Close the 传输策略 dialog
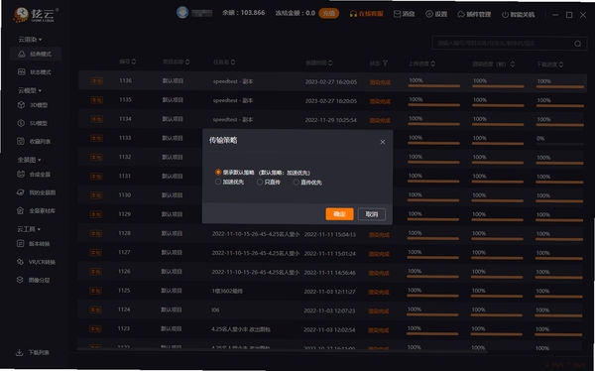595x371 pixels. (383, 142)
